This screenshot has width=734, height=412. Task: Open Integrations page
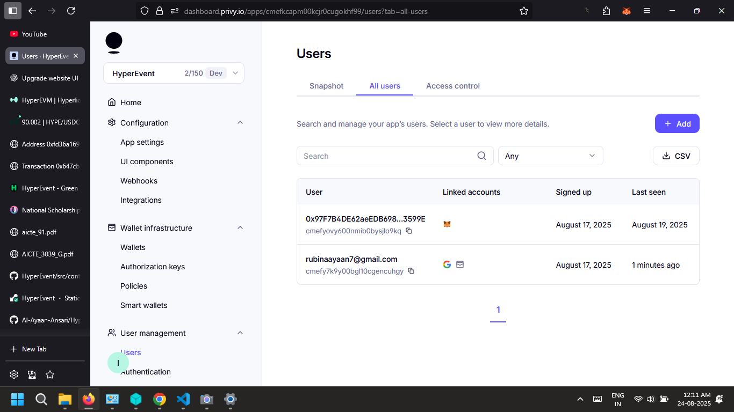141,200
